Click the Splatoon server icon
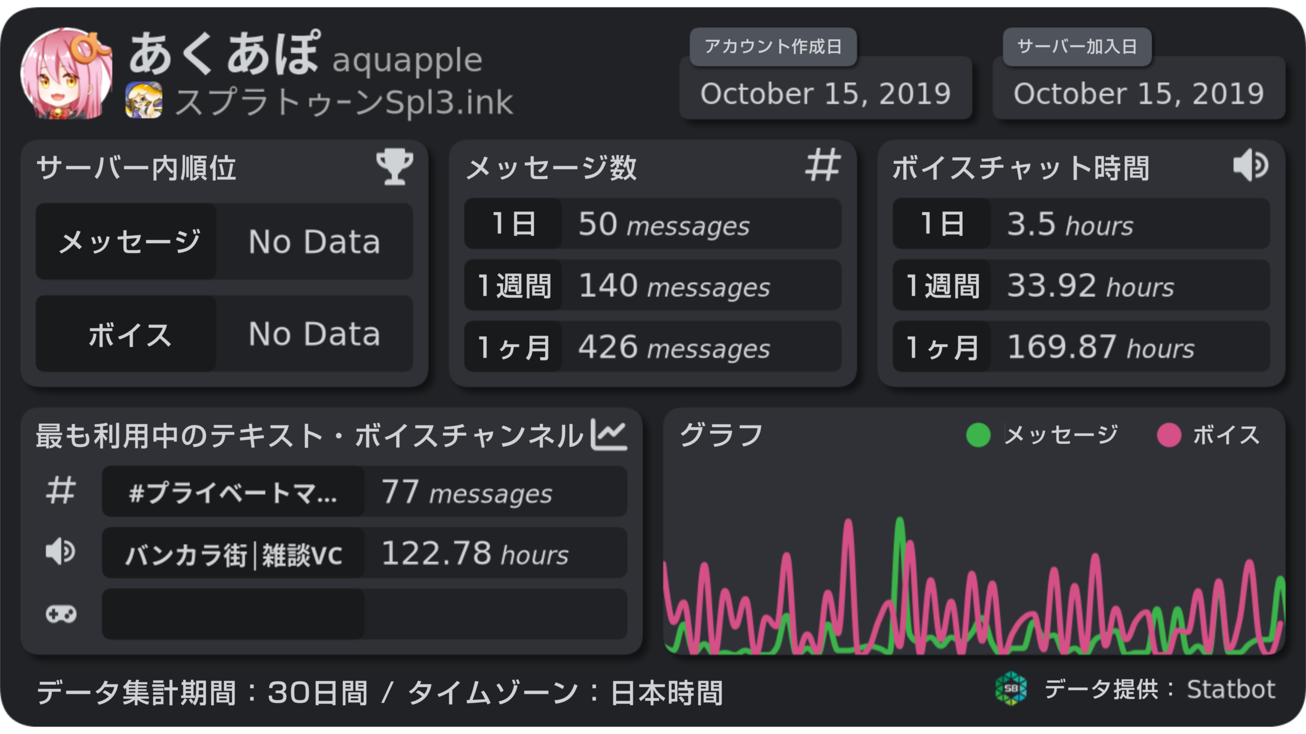Viewport: 1306px width, 734px height. [x=144, y=100]
